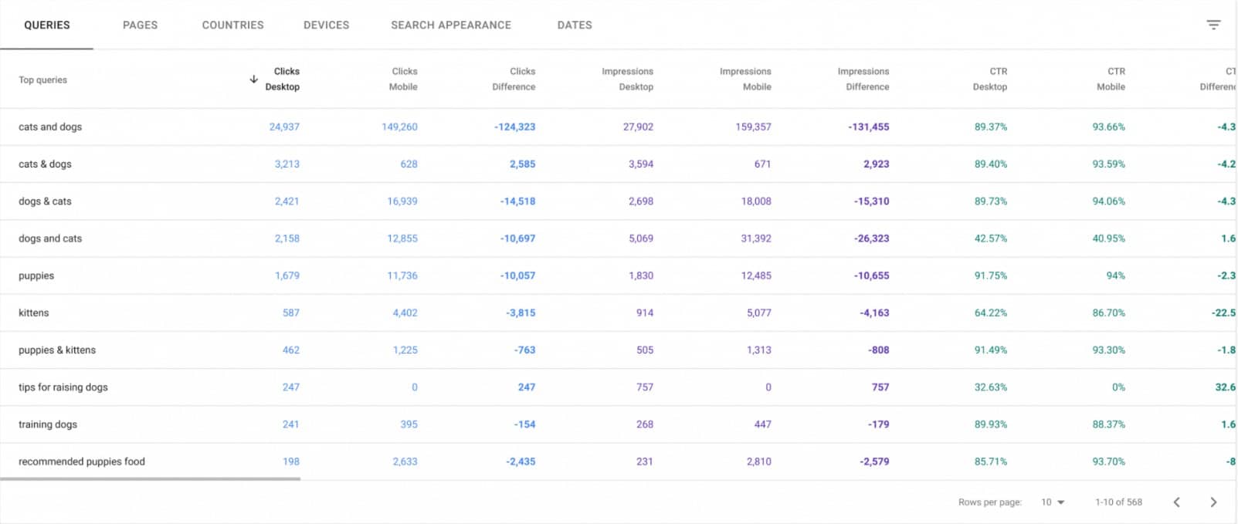The height and width of the screenshot is (524, 1238).
Task: Open the Rows per page dropdown
Action: [x=1052, y=502]
